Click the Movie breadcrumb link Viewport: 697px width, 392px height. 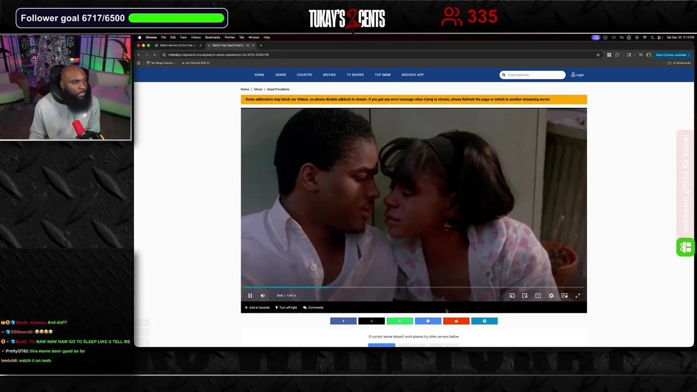coord(258,89)
